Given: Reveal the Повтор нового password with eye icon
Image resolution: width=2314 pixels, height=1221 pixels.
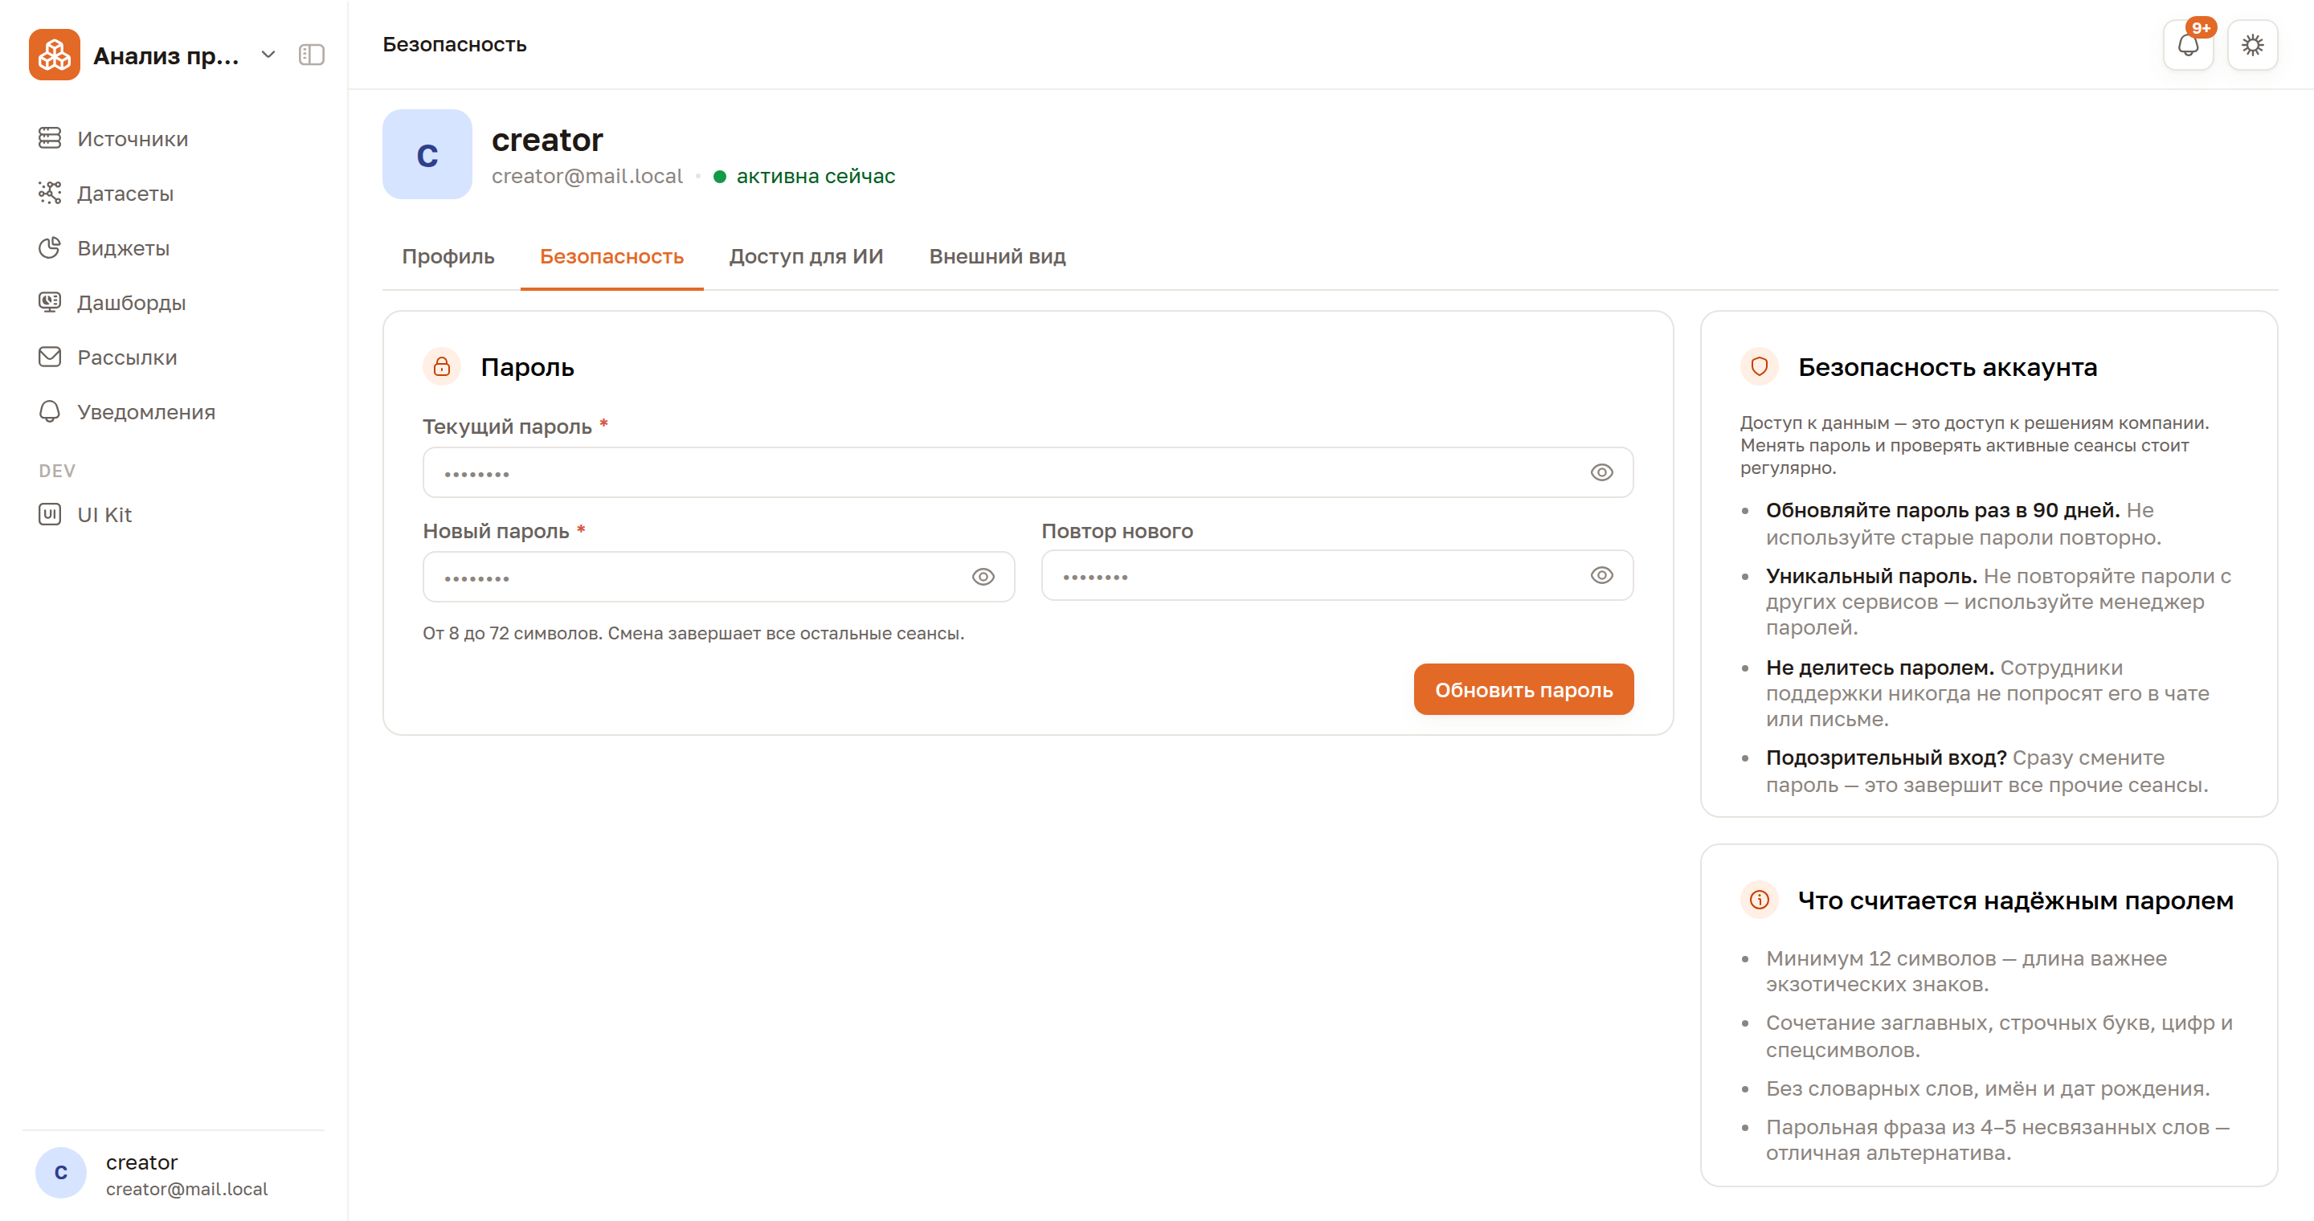Looking at the screenshot, I should 1601,575.
